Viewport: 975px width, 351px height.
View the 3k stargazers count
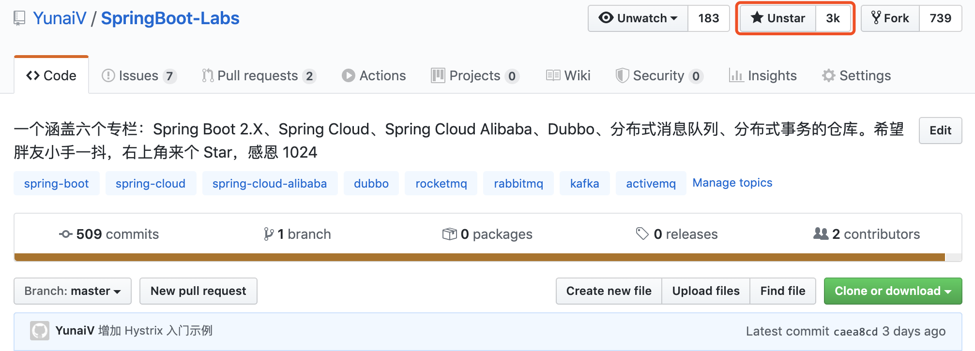833,18
